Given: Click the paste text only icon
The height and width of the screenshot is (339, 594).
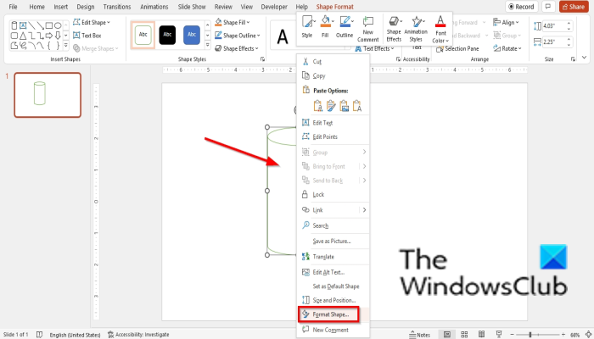Looking at the screenshot, I should [x=357, y=106].
